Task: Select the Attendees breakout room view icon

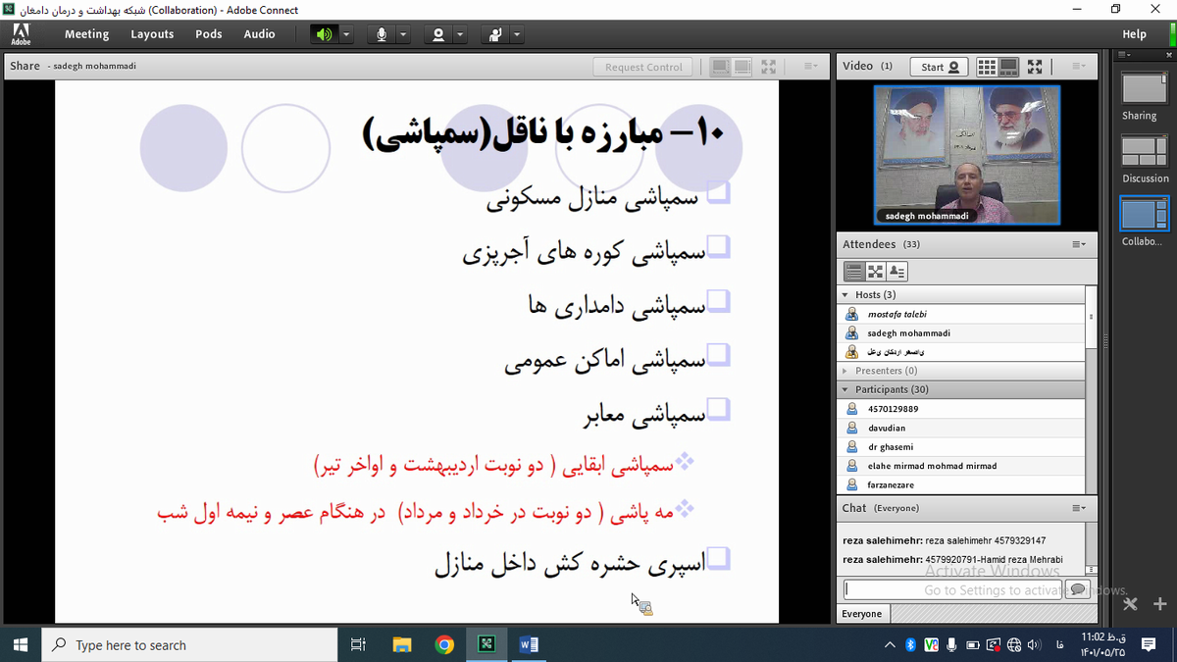Action: click(x=876, y=271)
